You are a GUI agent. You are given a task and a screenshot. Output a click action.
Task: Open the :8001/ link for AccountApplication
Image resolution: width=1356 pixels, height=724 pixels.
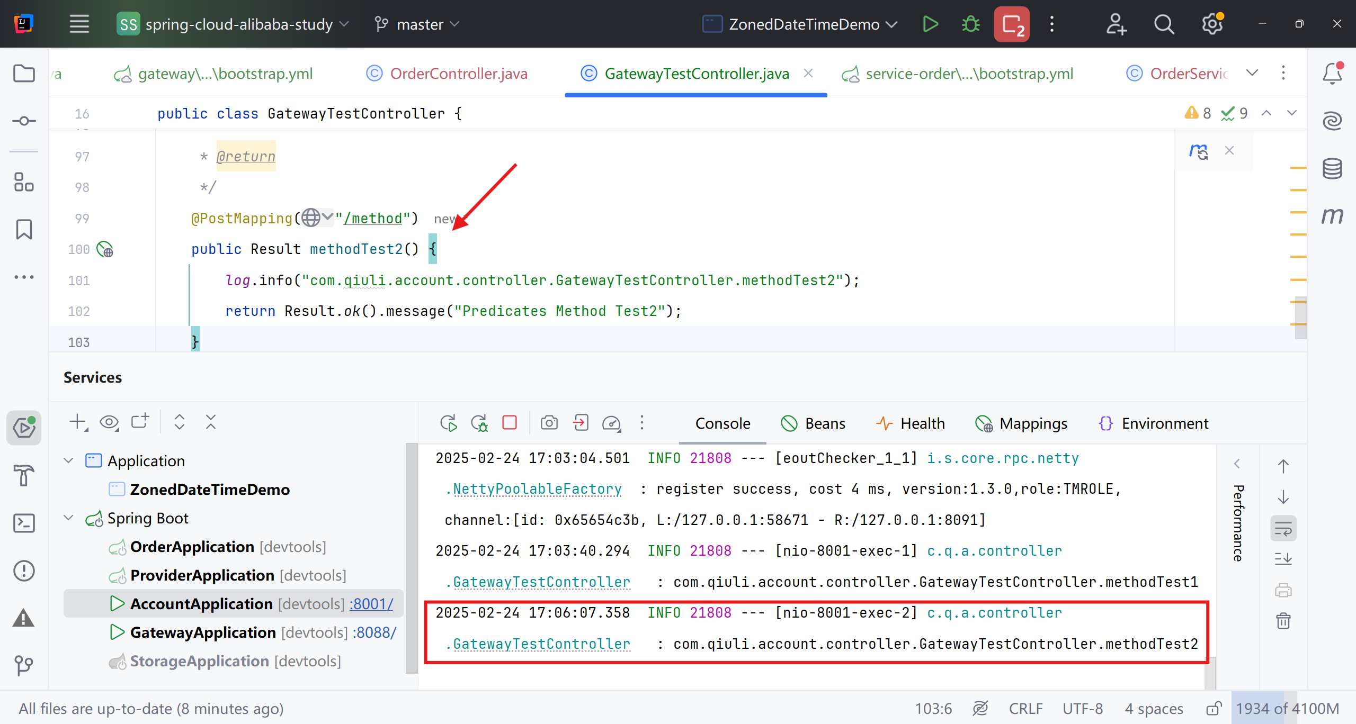pyautogui.click(x=371, y=604)
